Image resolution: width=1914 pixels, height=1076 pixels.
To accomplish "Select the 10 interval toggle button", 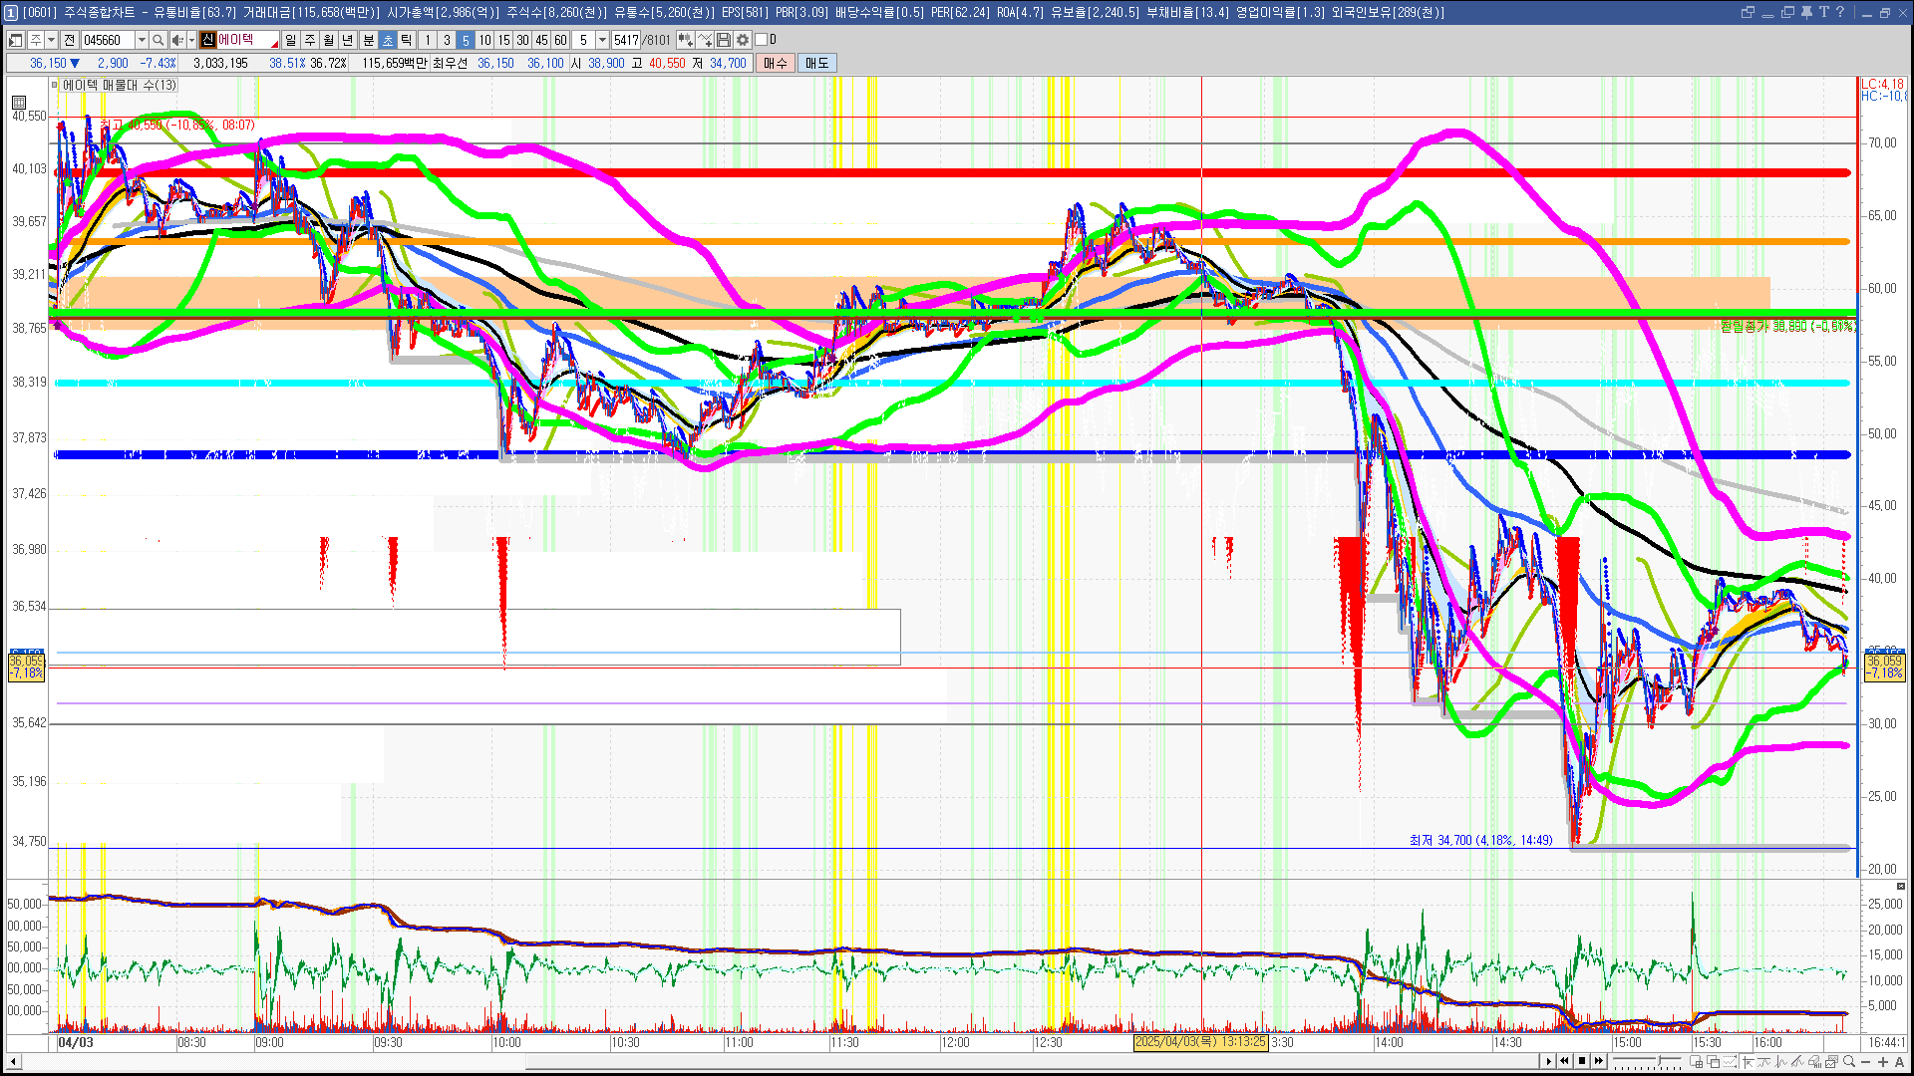I will tap(484, 40).
